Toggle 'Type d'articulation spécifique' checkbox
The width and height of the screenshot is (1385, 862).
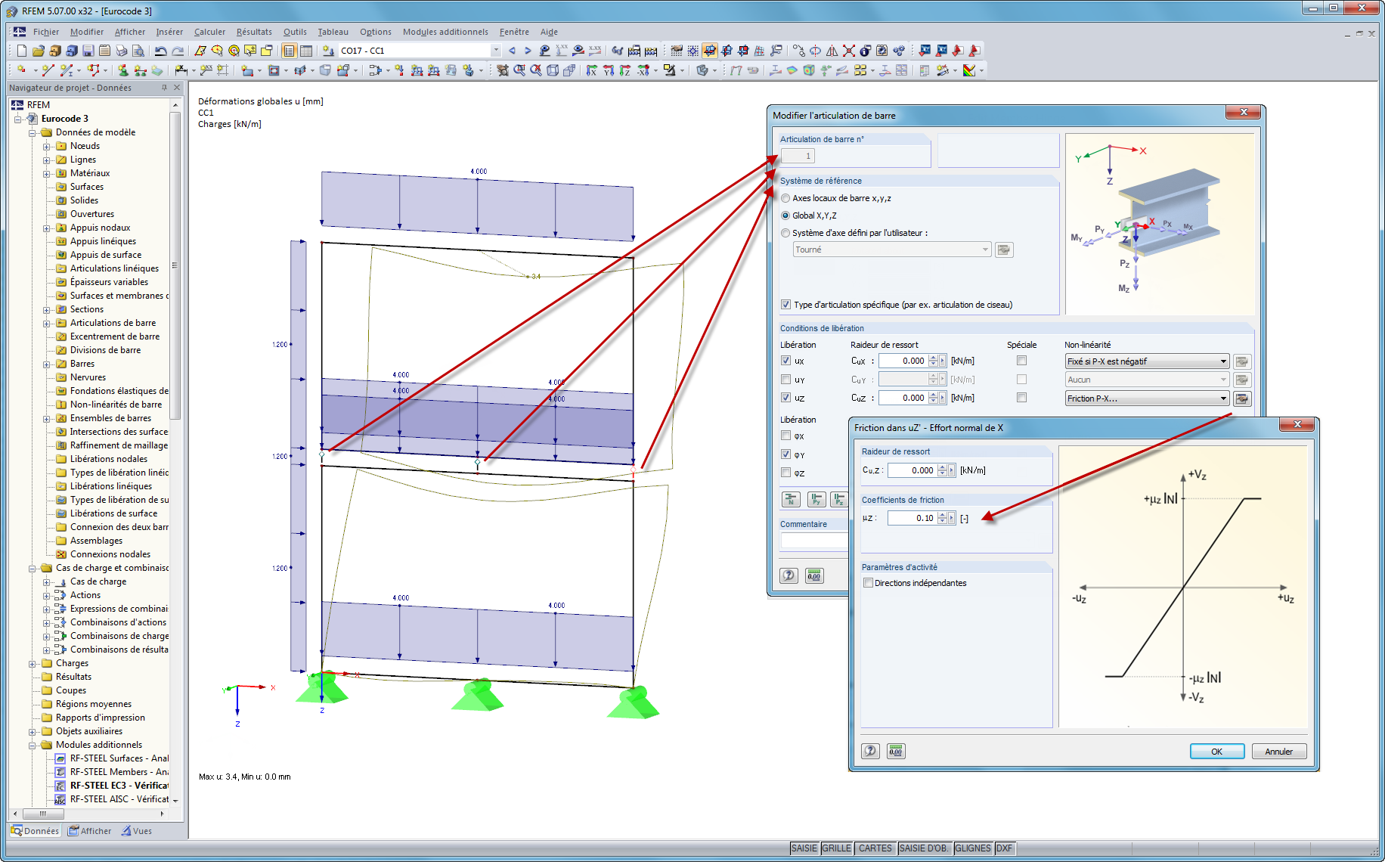(x=786, y=305)
